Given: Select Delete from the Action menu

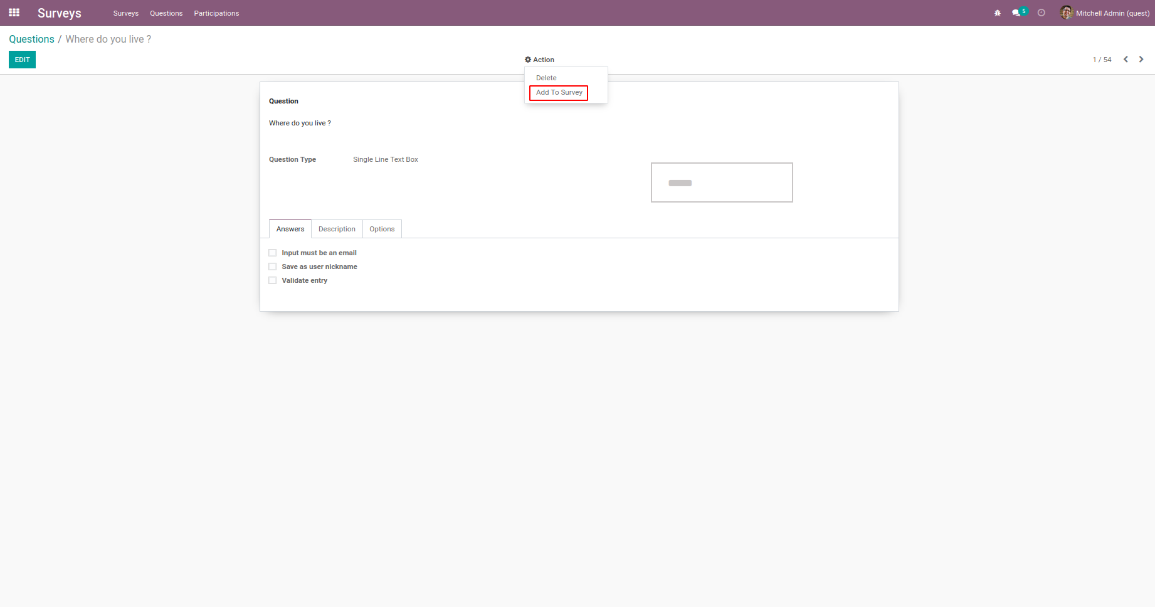Looking at the screenshot, I should 546,78.
